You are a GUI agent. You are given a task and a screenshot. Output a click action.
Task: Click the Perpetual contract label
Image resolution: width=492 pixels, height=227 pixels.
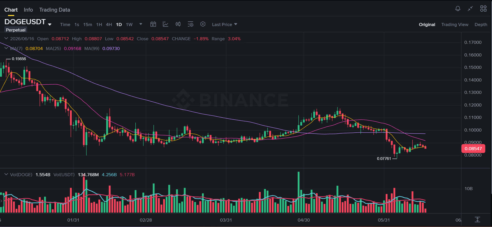(x=16, y=30)
